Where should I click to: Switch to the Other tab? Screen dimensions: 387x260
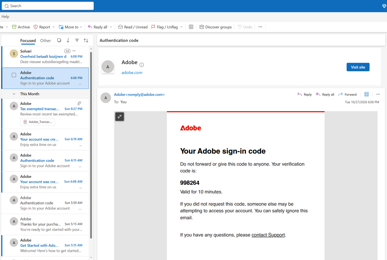click(x=45, y=41)
